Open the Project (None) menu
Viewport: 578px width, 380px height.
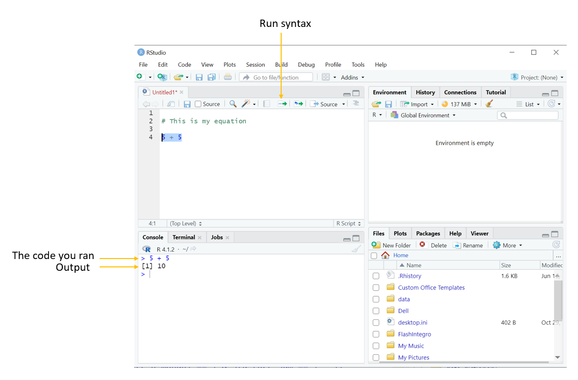point(537,77)
